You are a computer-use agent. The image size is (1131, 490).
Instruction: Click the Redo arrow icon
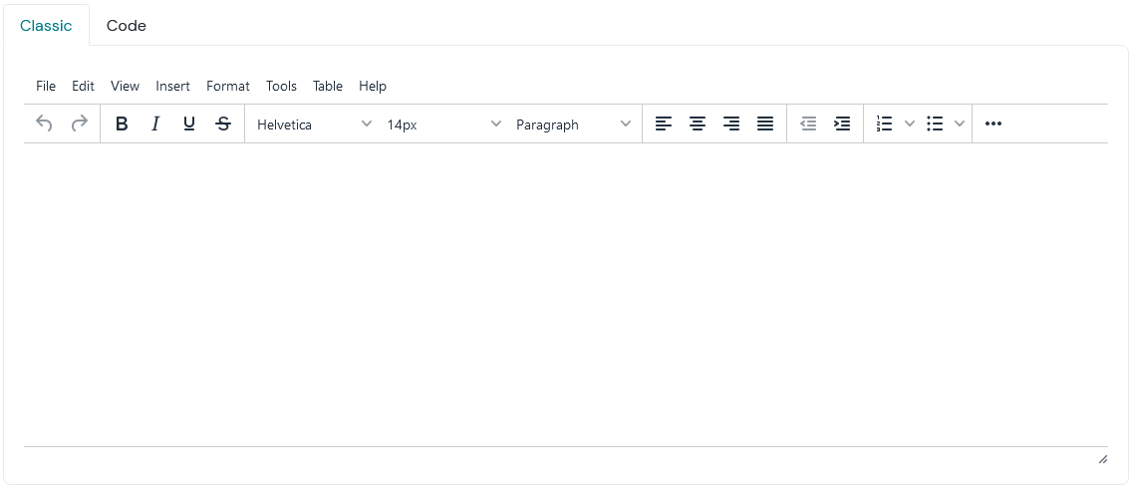[x=80, y=123]
